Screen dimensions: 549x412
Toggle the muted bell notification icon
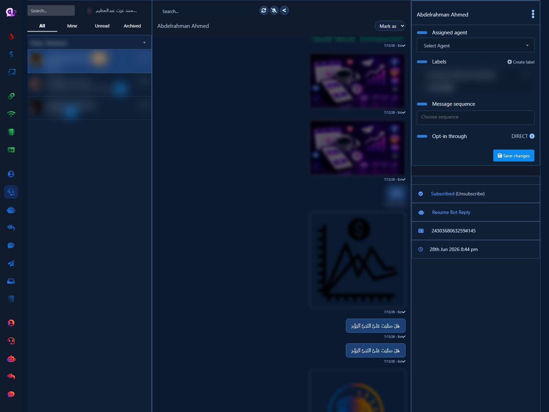[274, 10]
